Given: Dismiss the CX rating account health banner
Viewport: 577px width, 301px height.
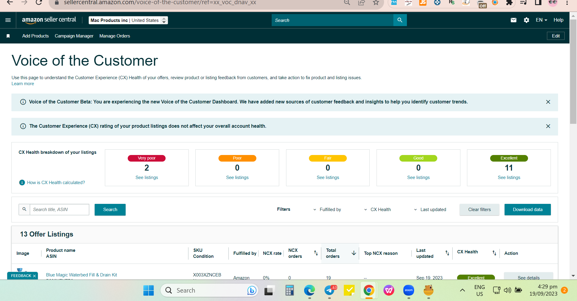Looking at the screenshot, I should (548, 126).
